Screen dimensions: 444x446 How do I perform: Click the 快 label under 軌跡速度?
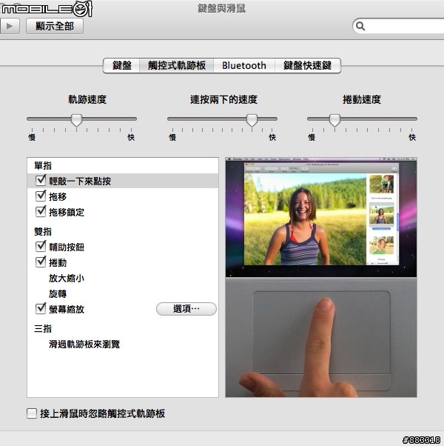click(x=131, y=137)
